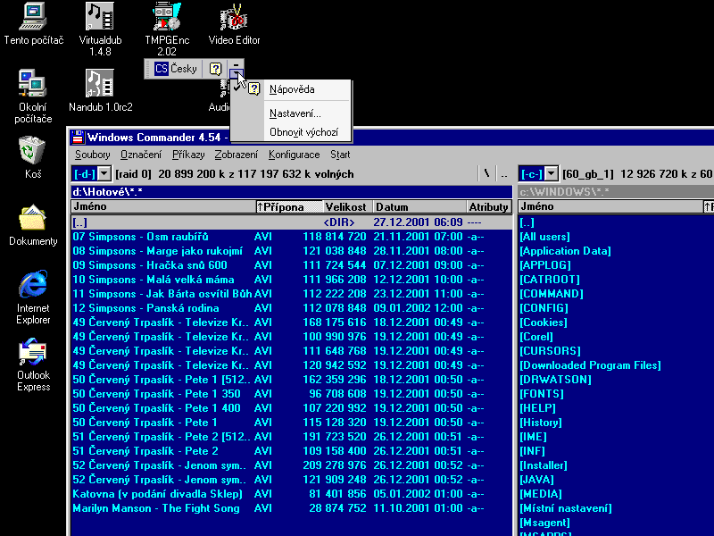
Task: Click the parent directory '..' button
Action: click(504, 173)
